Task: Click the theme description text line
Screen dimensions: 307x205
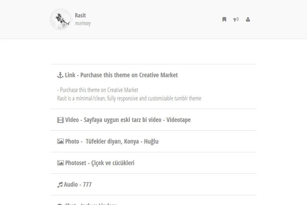Action: click(x=129, y=99)
